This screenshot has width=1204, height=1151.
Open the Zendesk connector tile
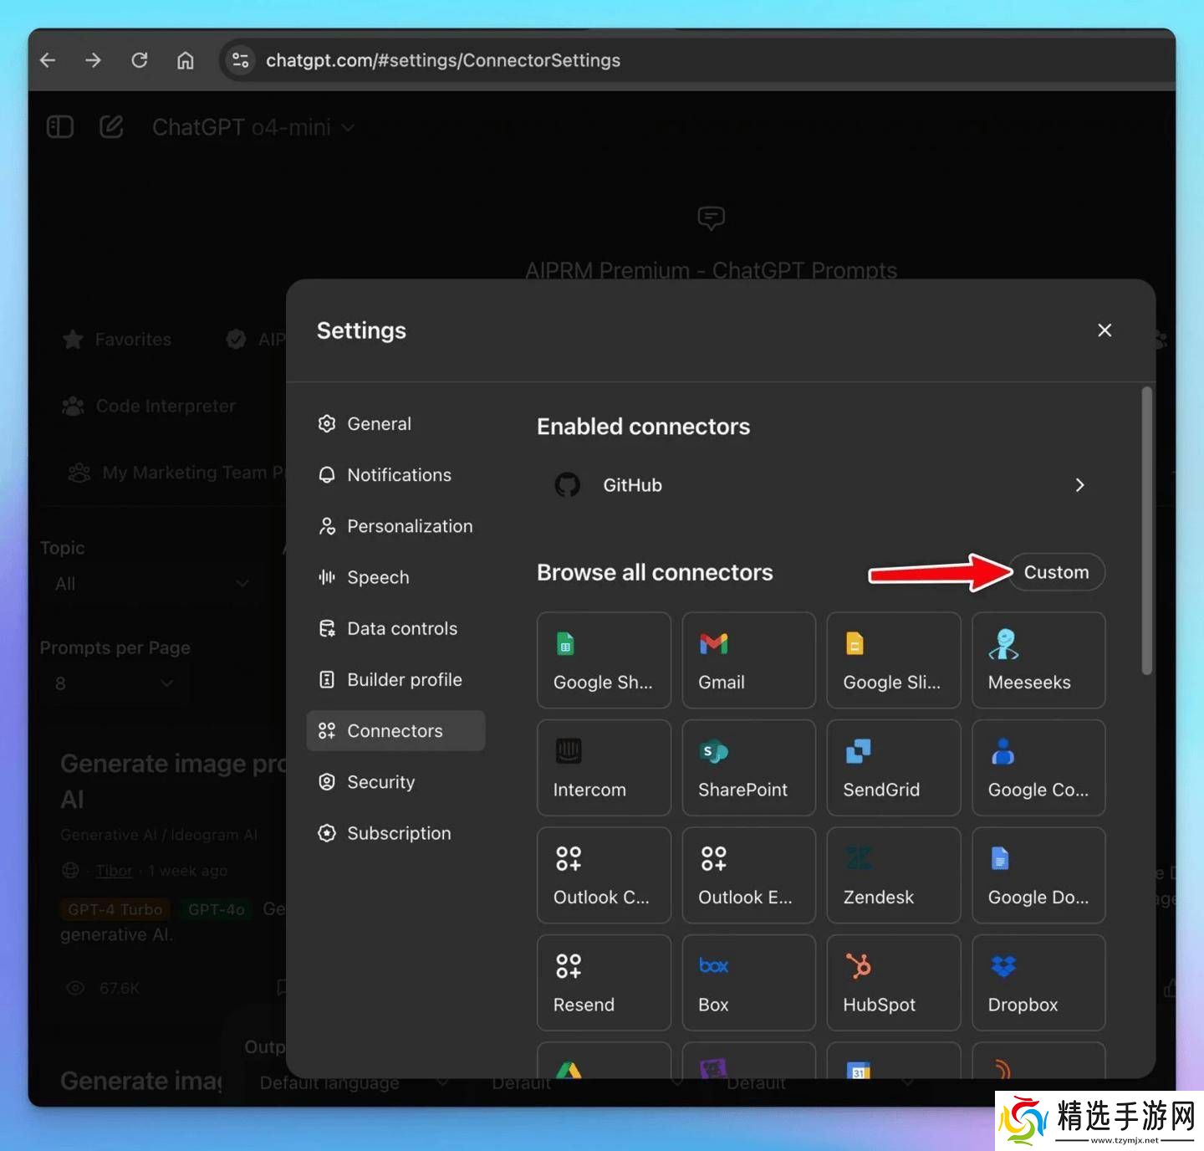point(893,875)
